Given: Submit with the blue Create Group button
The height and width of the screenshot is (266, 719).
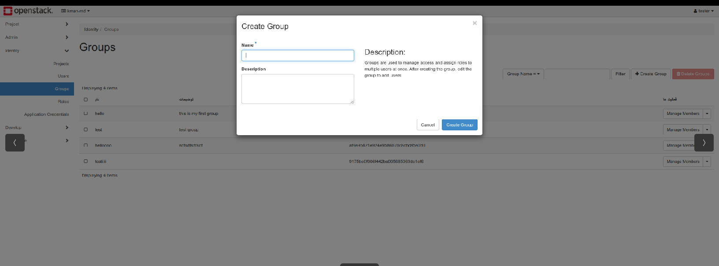Looking at the screenshot, I should pos(460,125).
